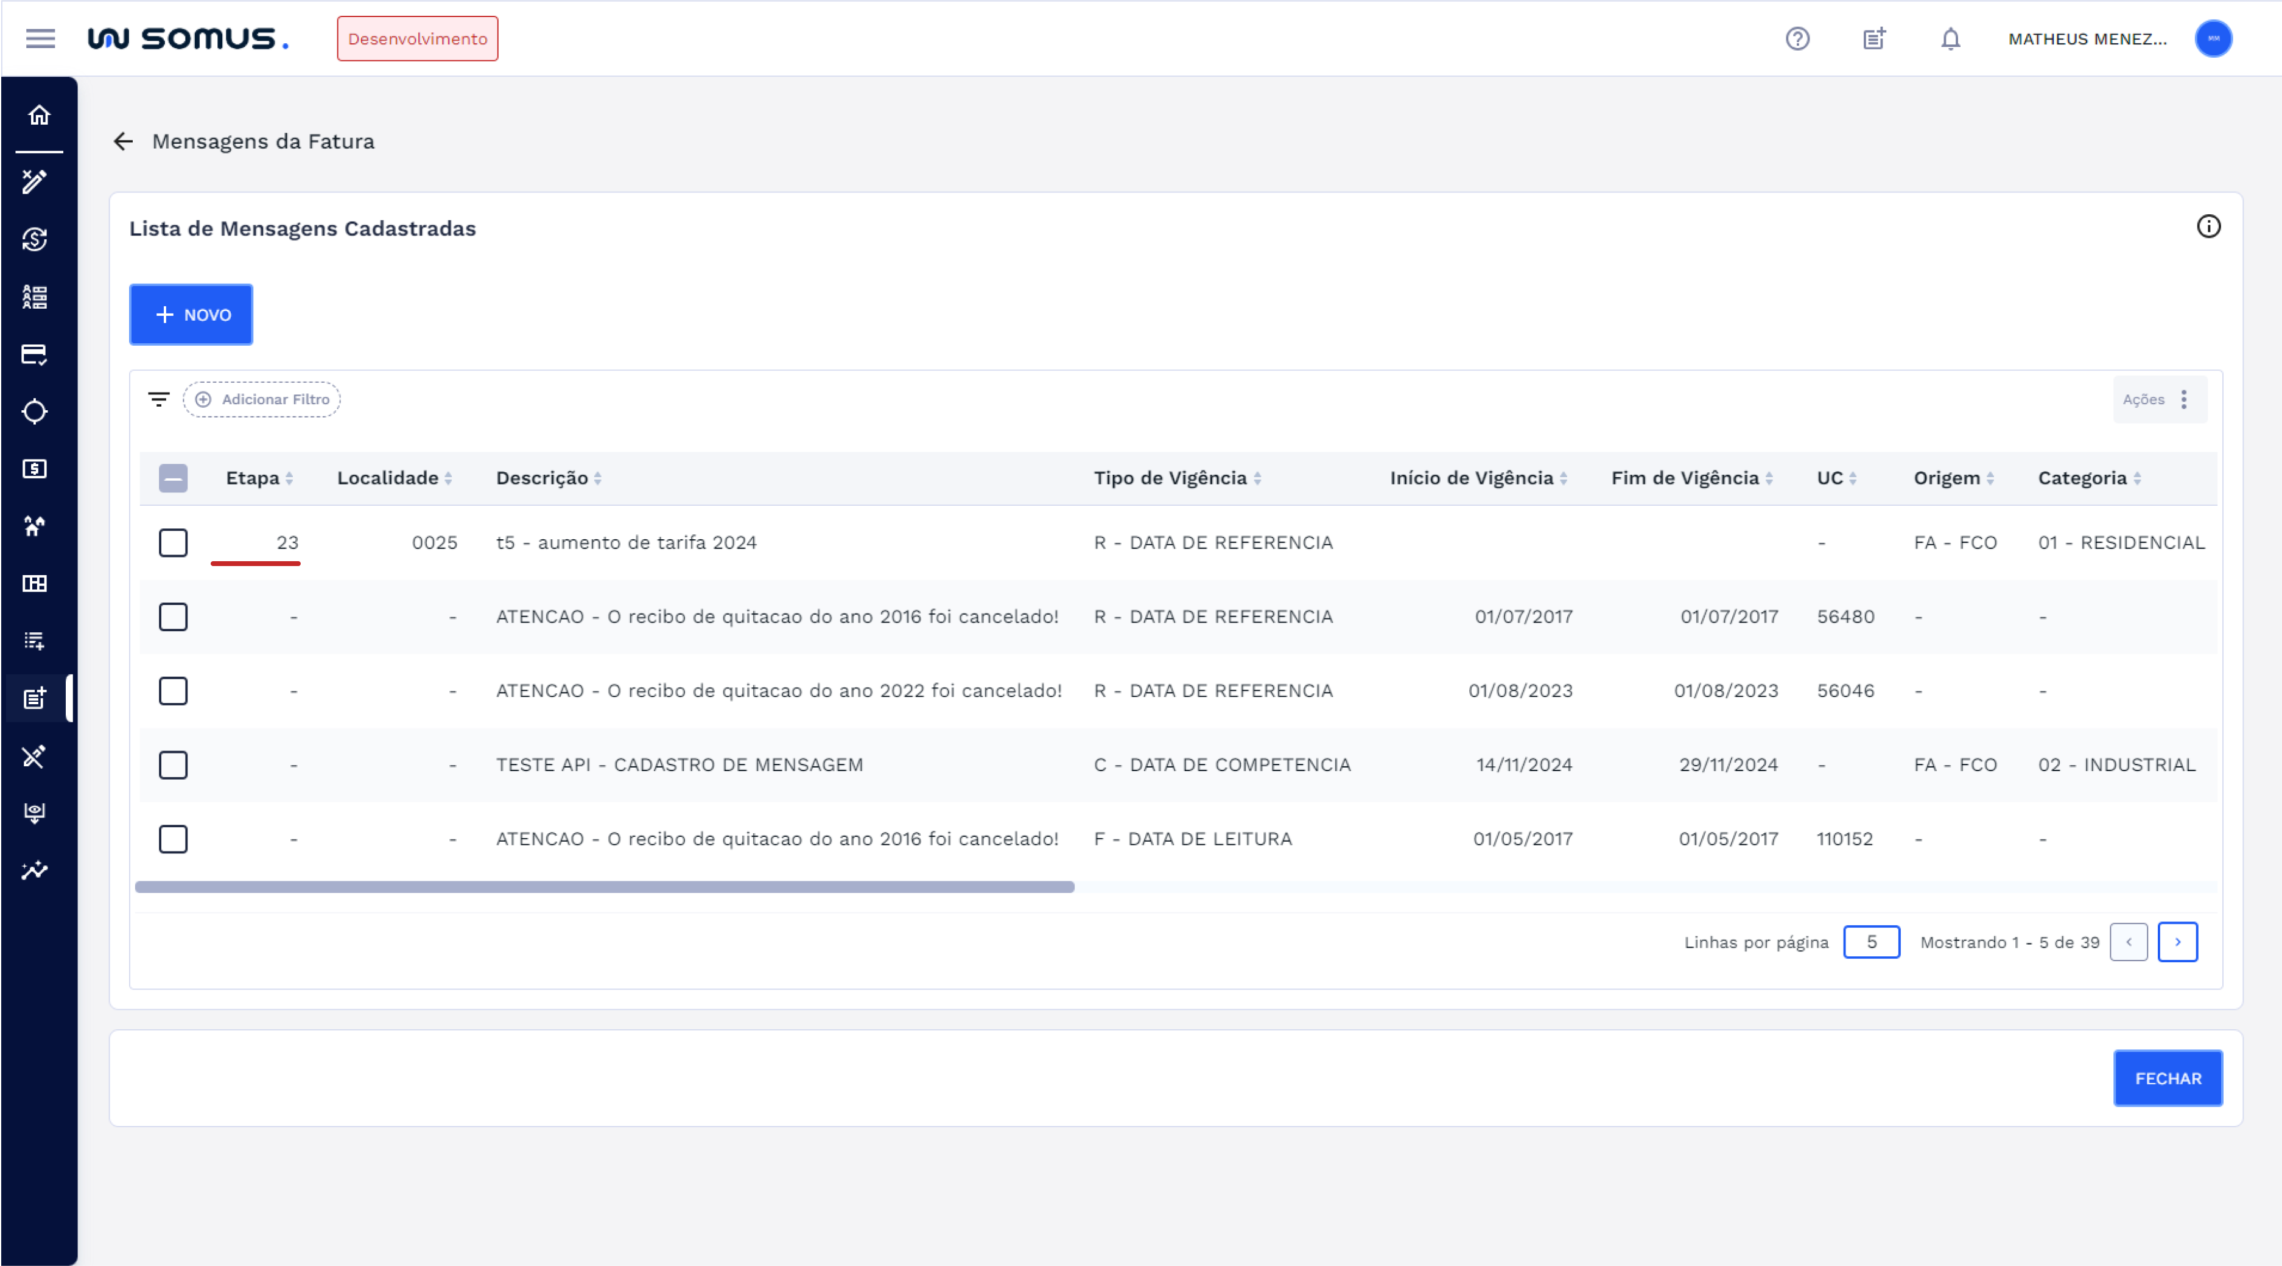Toggle the select-all checkbox in table header

[174, 478]
